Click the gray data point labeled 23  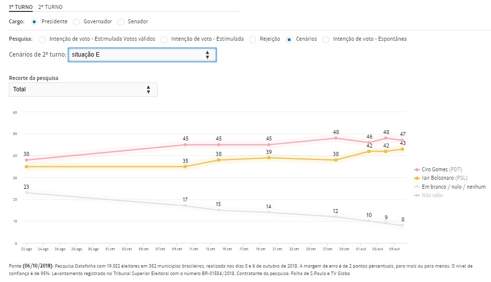point(26,193)
